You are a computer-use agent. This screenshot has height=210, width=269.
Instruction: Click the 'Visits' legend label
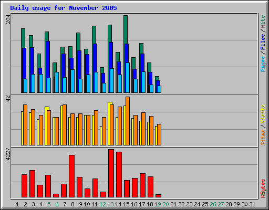click(263, 114)
